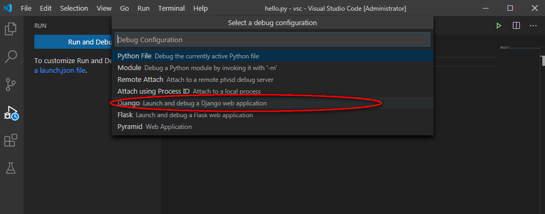The height and width of the screenshot is (214, 545).
Task: Open the Extensions view icon
Action: (x=11, y=141)
